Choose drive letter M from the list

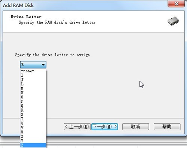(x=33, y=88)
